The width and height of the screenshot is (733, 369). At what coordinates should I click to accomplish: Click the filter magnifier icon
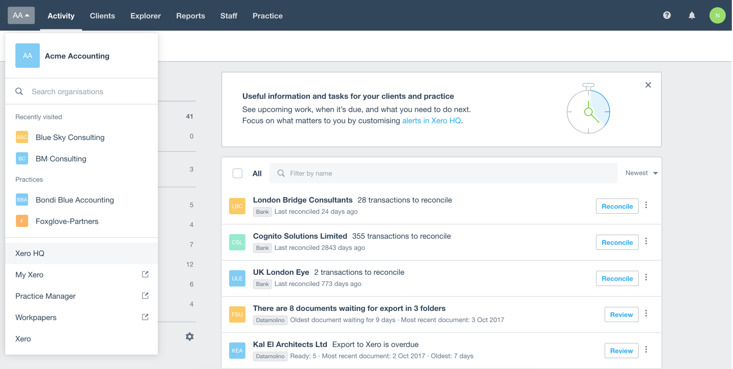coord(281,174)
